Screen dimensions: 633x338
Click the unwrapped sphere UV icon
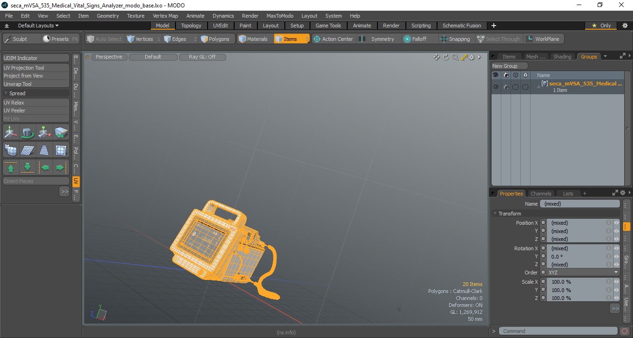pos(11,150)
